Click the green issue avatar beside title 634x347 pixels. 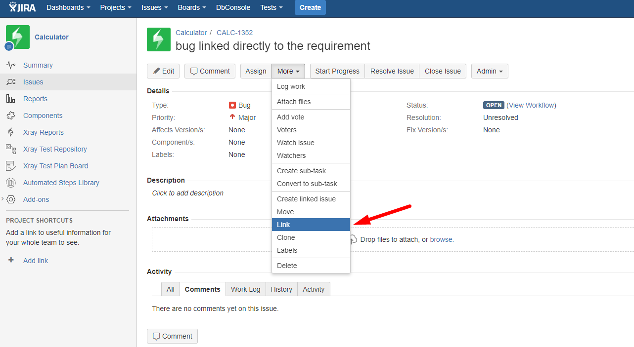(x=159, y=39)
